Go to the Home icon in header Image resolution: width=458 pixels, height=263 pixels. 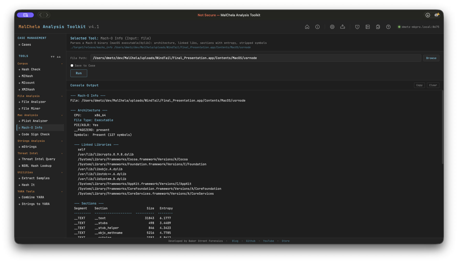pos(307,27)
